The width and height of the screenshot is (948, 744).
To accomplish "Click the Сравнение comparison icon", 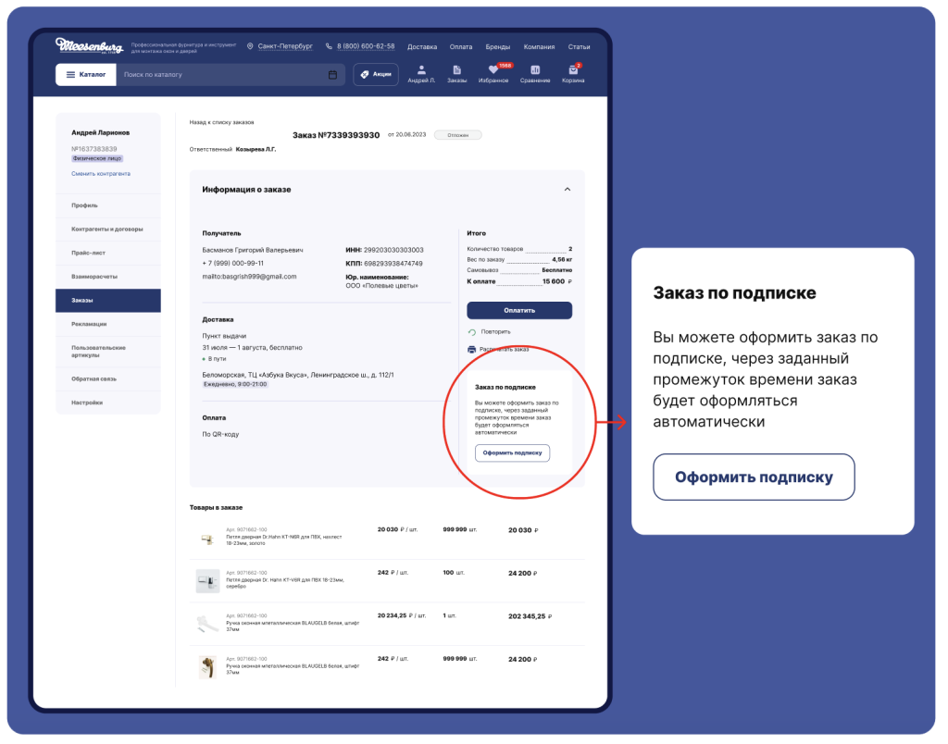I will pos(535,70).
